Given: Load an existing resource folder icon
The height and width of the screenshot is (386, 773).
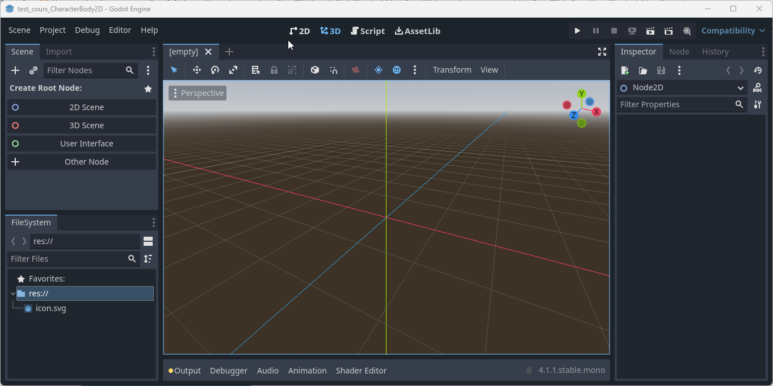Looking at the screenshot, I should (643, 70).
